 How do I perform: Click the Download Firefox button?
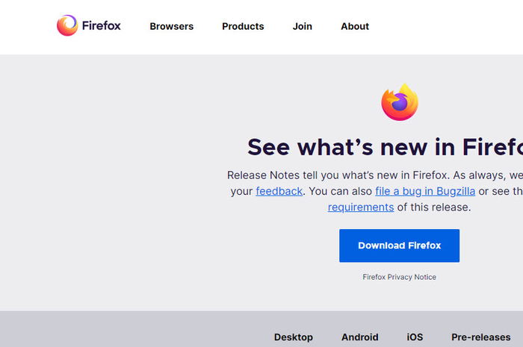coord(399,246)
